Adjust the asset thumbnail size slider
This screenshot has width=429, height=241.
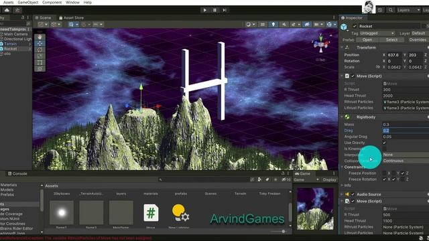[280, 231]
